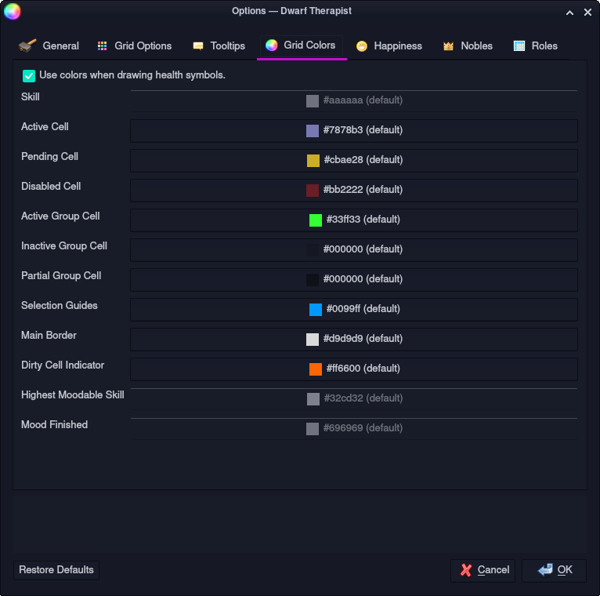Open the Roles tab
This screenshot has height=596, width=600.
(x=535, y=46)
